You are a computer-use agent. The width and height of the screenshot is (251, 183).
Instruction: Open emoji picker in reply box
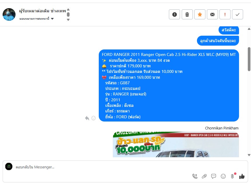223,176
